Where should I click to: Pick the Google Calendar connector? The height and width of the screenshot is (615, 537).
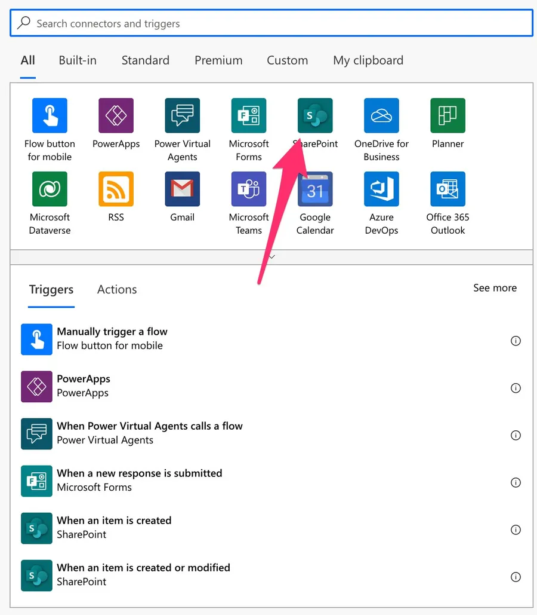315,189
